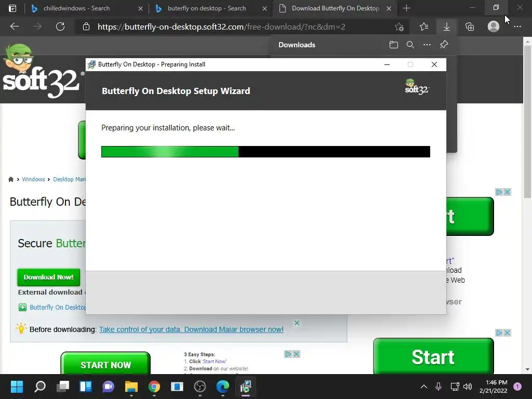The height and width of the screenshot is (399, 532).
Task: Go back to the previous page
Action: [x=14, y=26]
